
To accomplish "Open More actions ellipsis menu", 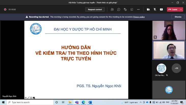I will pos(138,9).
